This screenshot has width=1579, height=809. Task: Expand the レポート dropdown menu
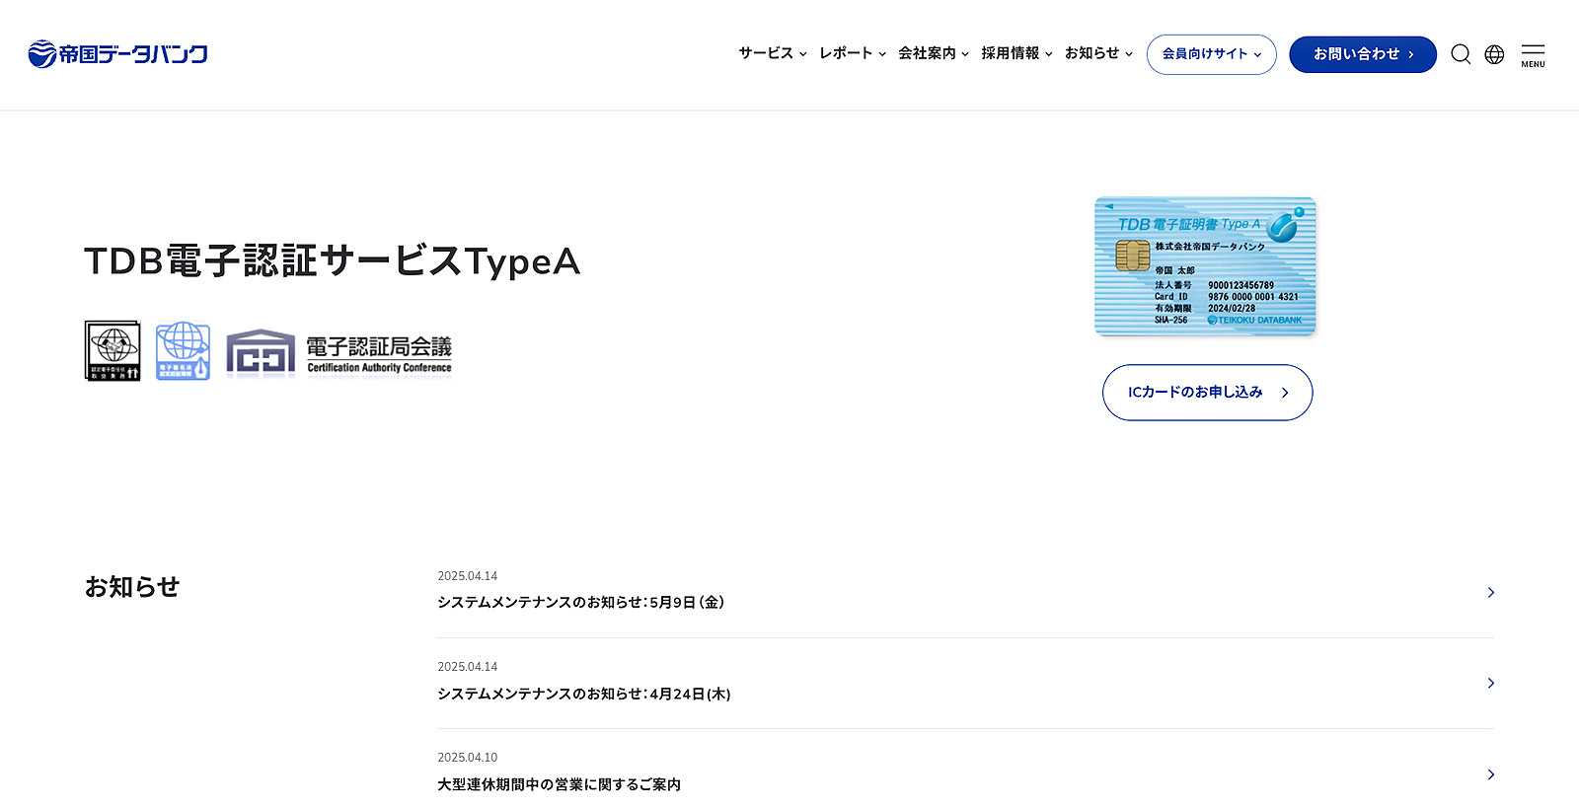click(853, 53)
